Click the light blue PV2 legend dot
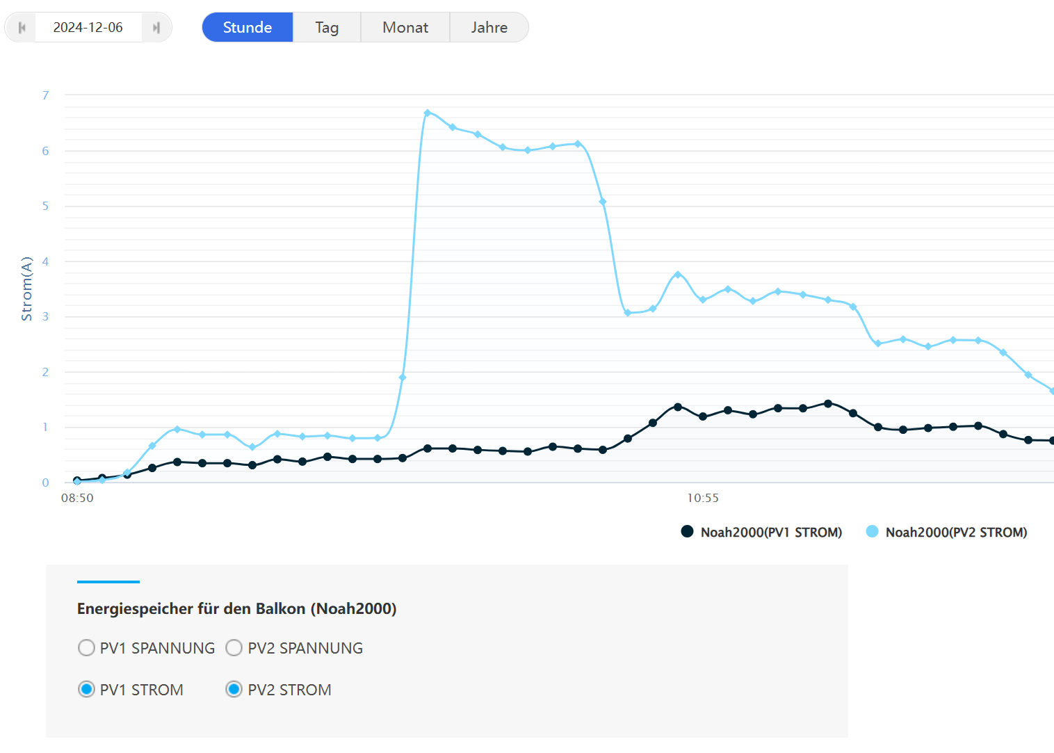 872,532
